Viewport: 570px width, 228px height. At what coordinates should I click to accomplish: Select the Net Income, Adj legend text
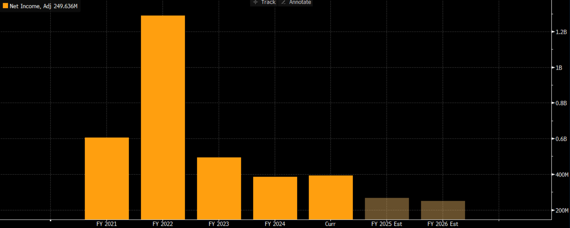(30, 6)
